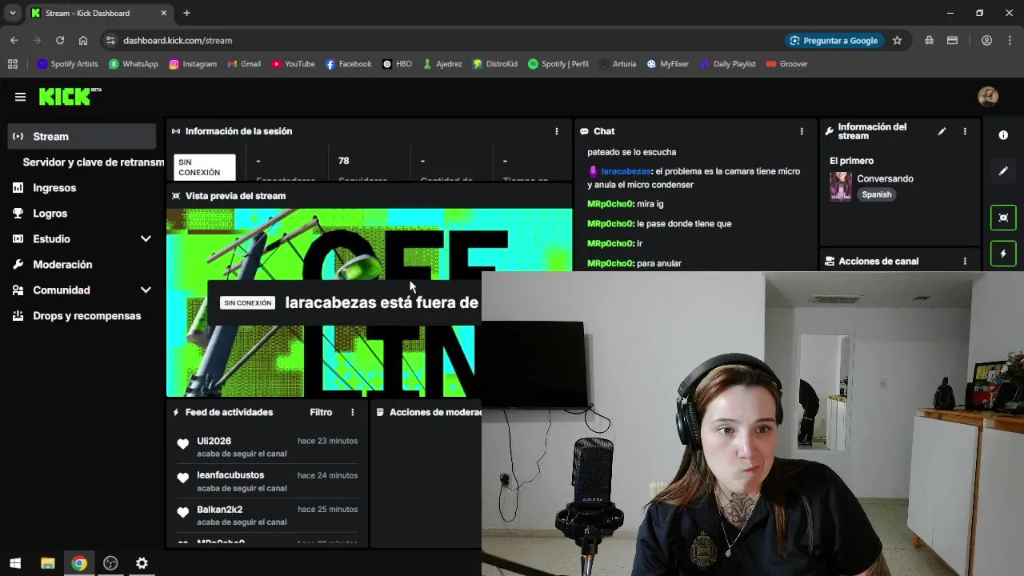Bookmark this page with star icon

tap(897, 40)
